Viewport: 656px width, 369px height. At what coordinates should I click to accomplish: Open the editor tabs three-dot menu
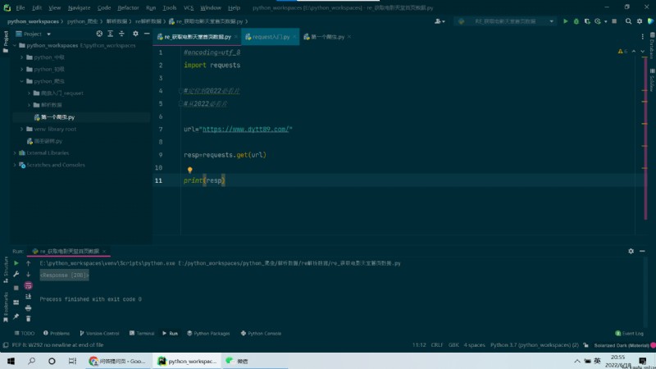coord(643,37)
